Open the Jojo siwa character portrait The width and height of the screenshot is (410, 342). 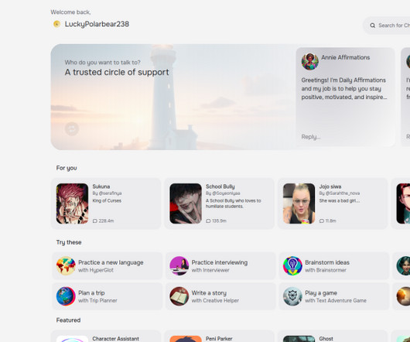299,203
